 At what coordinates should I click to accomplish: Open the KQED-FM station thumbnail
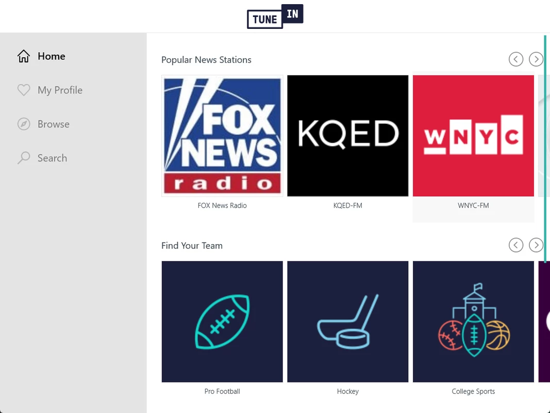click(348, 136)
